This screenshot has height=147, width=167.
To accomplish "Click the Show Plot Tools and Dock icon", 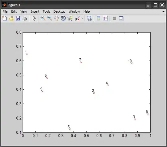I will click(x=121, y=18).
